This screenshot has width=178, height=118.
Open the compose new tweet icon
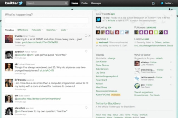[x=153, y=3]
